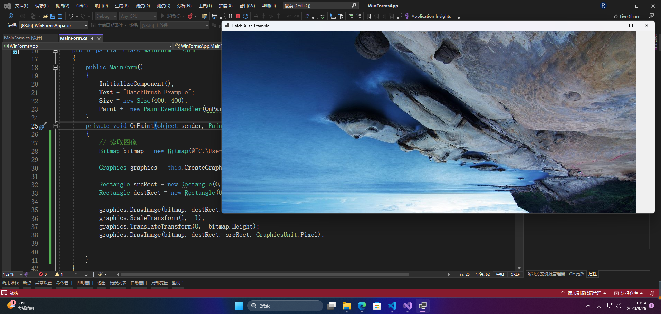Click the Windows Start button
Image resolution: width=661 pixels, height=314 pixels.
tap(239, 306)
